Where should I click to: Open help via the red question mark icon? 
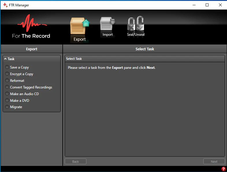click(224, 169)
